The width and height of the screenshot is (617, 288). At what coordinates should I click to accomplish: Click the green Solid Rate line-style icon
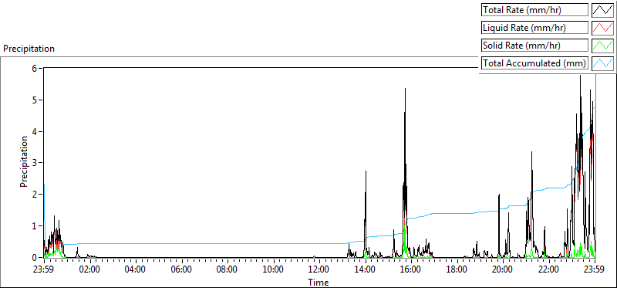(602, 46)
